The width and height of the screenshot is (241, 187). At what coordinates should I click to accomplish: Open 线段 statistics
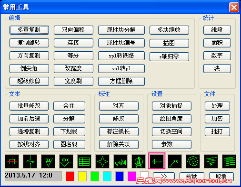(x=217, y=30)
